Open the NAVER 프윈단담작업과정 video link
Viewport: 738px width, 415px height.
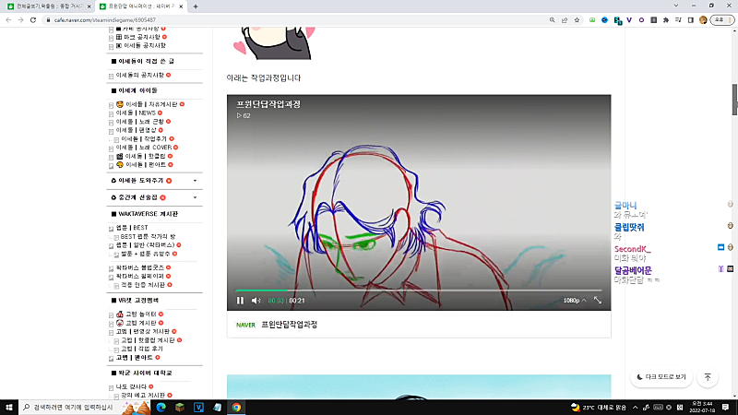(289, 325)
